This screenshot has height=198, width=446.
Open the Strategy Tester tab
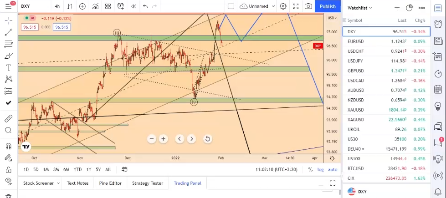(x=147, y=183)
